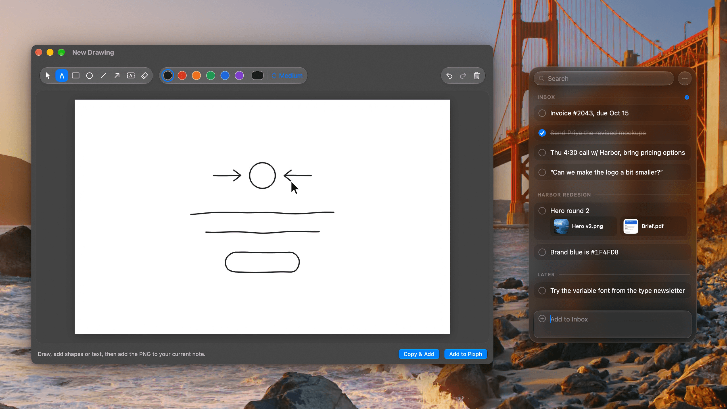Click the Later section header
This screenshot has width=727, height=409.
point(546,275)
